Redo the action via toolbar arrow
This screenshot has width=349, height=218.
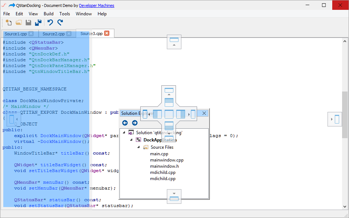click(x=60, y=23)
